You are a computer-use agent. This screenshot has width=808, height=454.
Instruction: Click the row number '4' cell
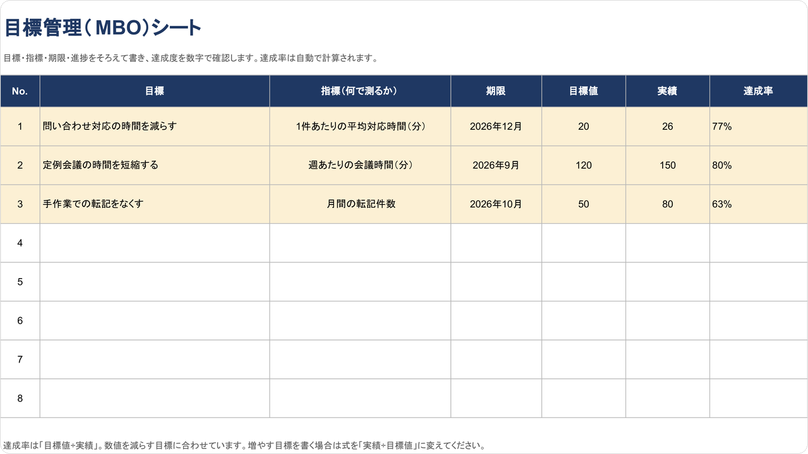click(20, 243)
